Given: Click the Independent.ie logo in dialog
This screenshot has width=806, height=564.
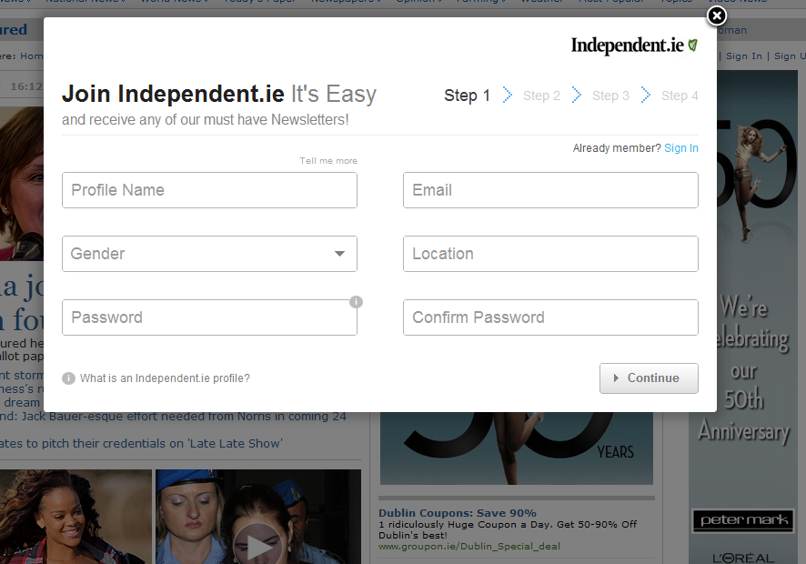Looking at the screenshot, I should [x=634, y=45].
